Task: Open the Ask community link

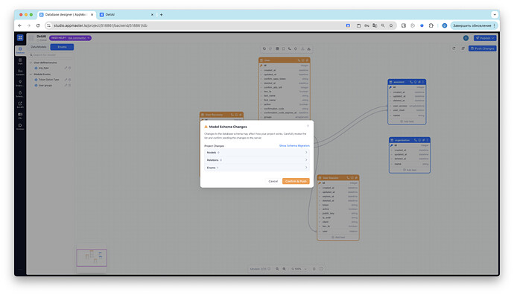Action: coord(77,38)
